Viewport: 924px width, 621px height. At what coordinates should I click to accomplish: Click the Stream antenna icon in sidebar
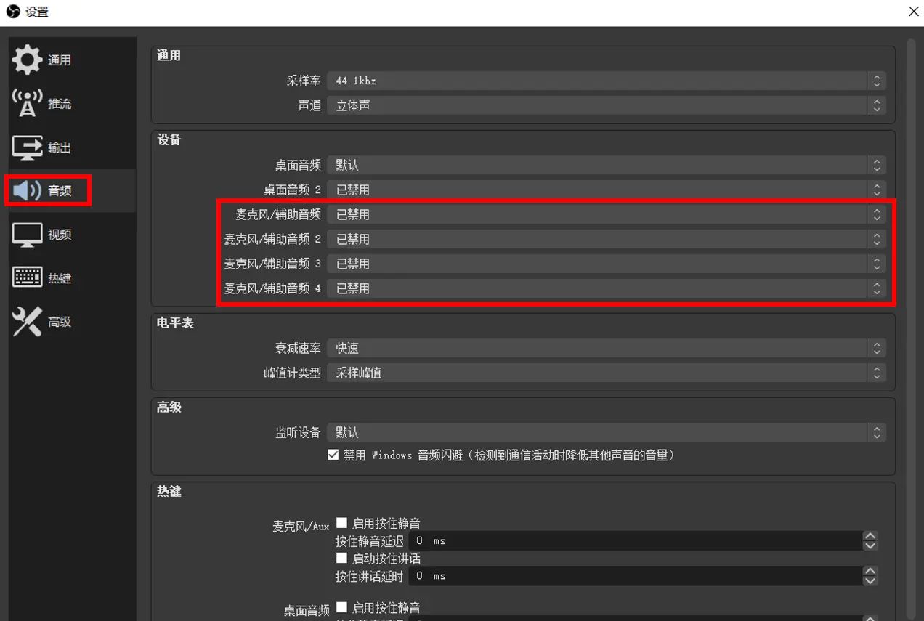click(x=27, y=104)
